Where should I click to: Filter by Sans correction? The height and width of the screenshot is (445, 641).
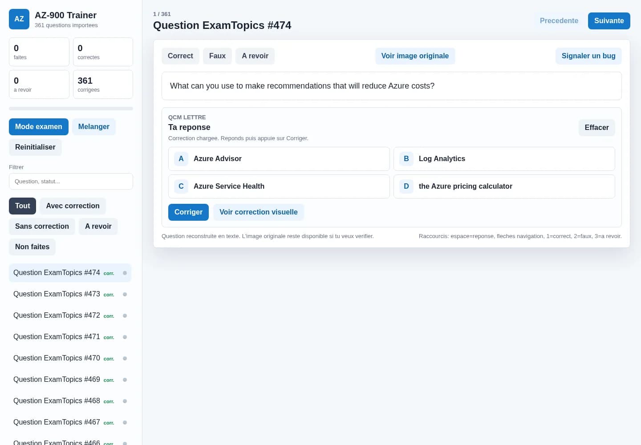tap(42, 227)
